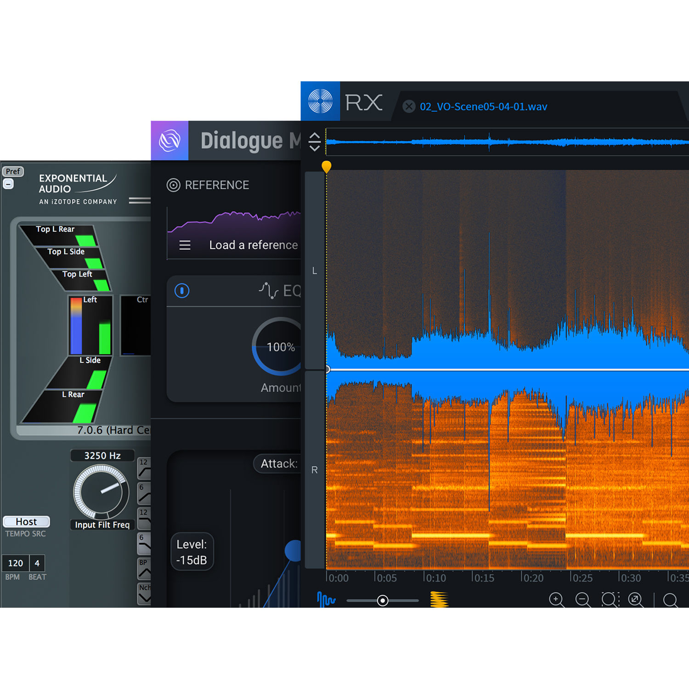Viewport: 689px width, 689px height.
Task: Open the reference hamburger menu
Action: point(185,245)
